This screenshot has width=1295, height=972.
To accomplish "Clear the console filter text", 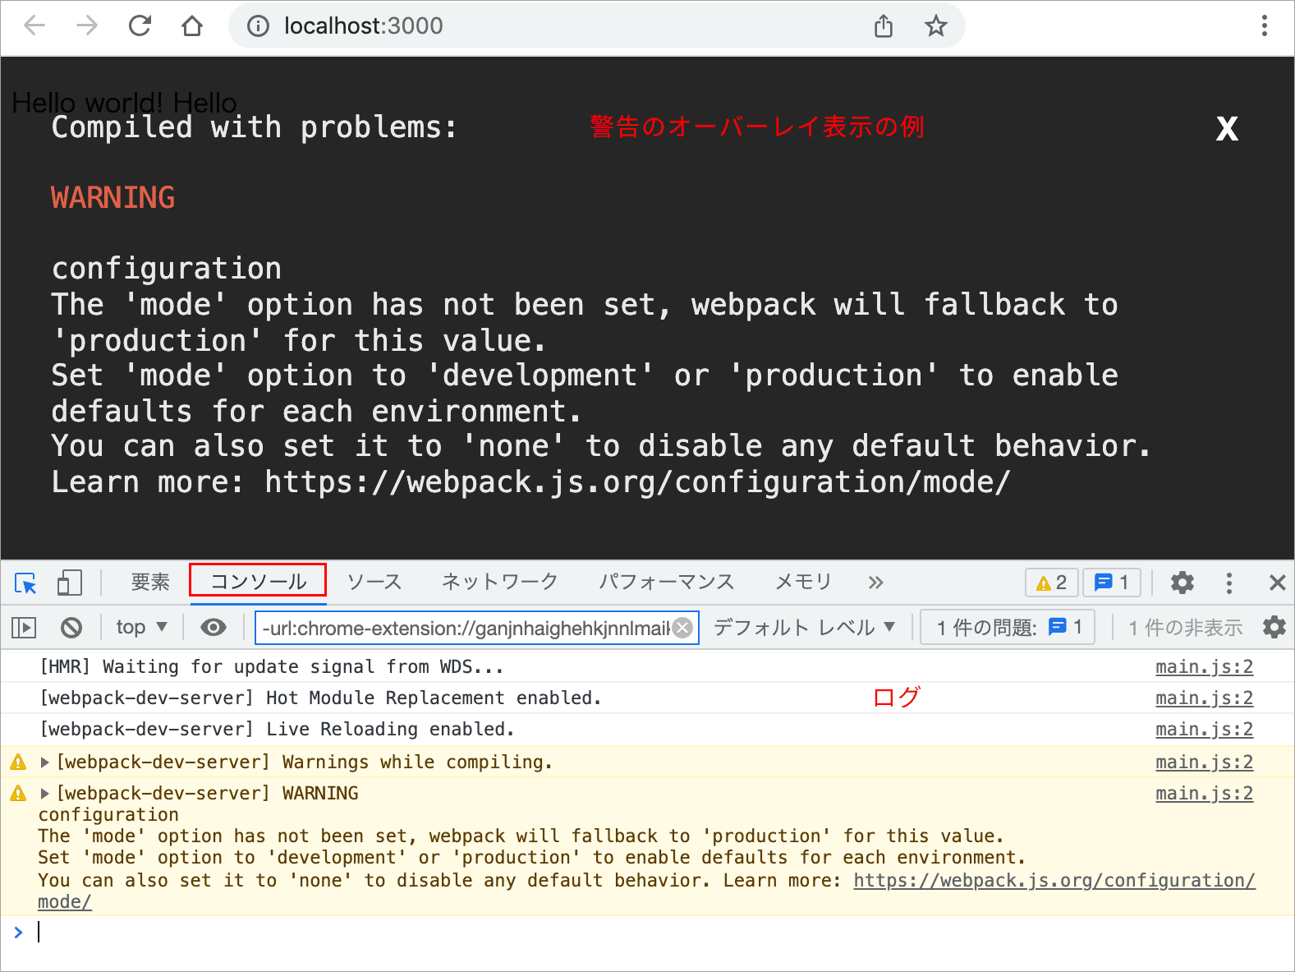I will (682, 629).
